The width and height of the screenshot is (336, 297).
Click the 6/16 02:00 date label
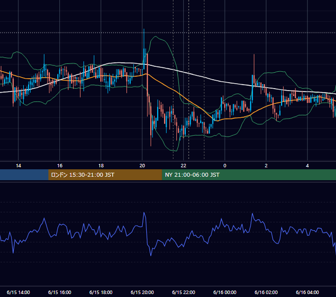(266, 292)
